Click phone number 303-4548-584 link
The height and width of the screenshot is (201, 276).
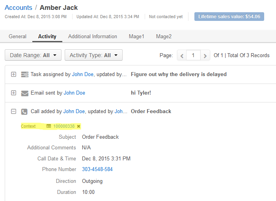click(97, 169)
